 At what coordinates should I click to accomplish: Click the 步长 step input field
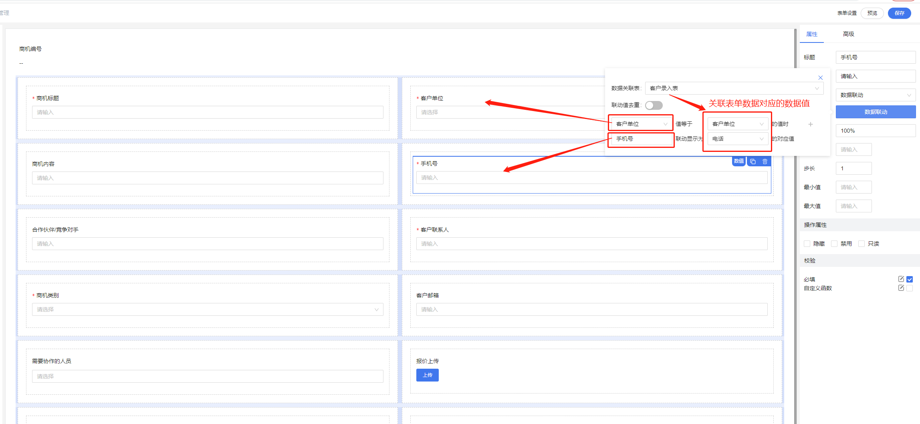point(853,168)
